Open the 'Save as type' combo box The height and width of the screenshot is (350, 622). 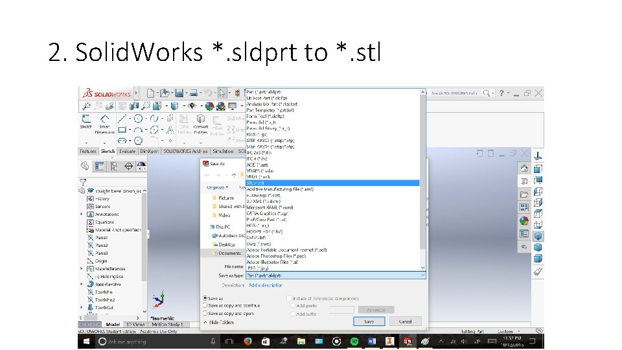point(336,275)
